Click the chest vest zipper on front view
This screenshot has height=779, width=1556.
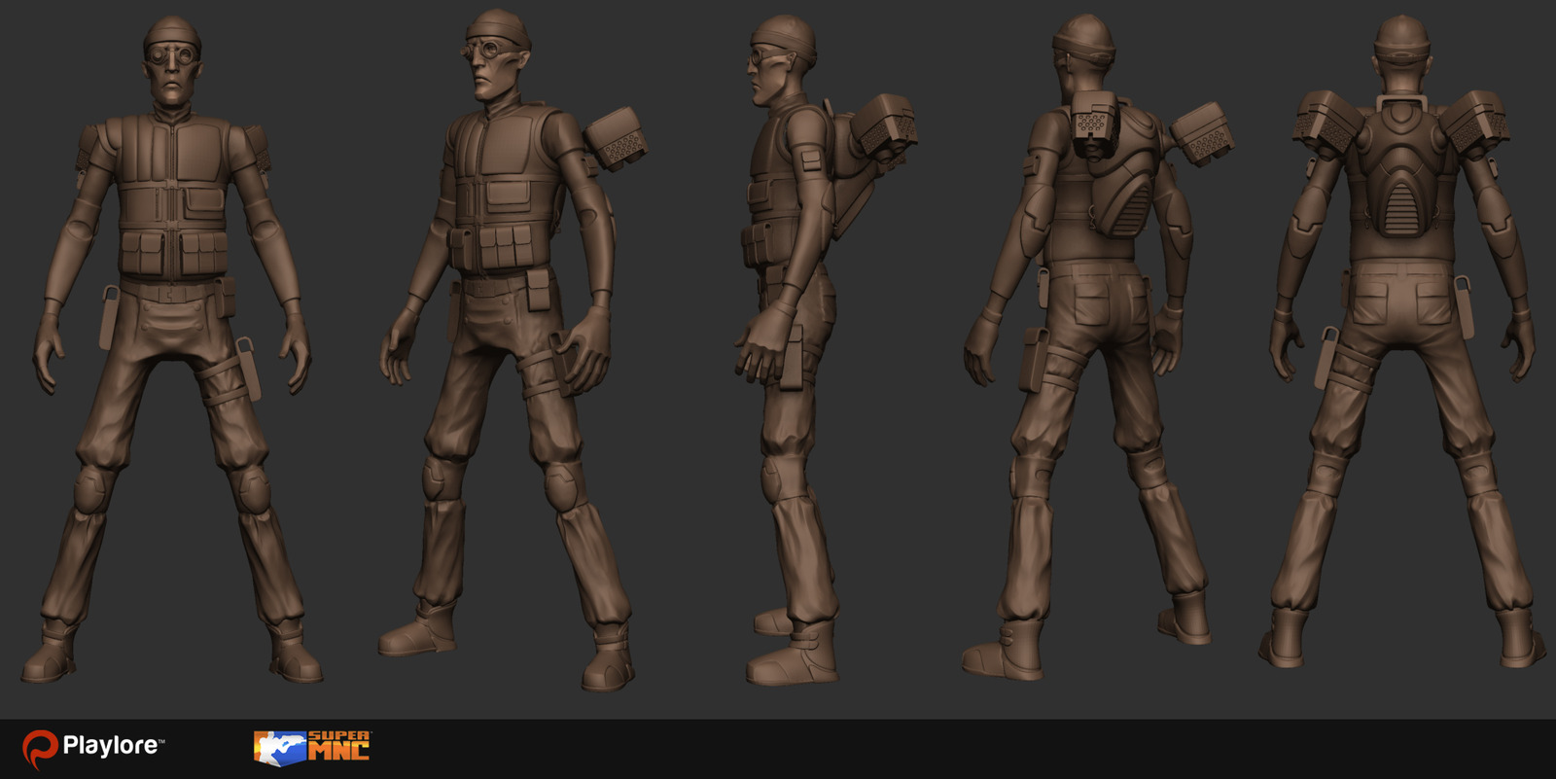point(173,195)
